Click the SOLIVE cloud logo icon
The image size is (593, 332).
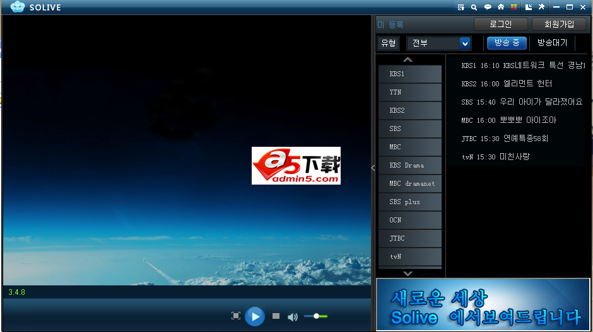18,7
